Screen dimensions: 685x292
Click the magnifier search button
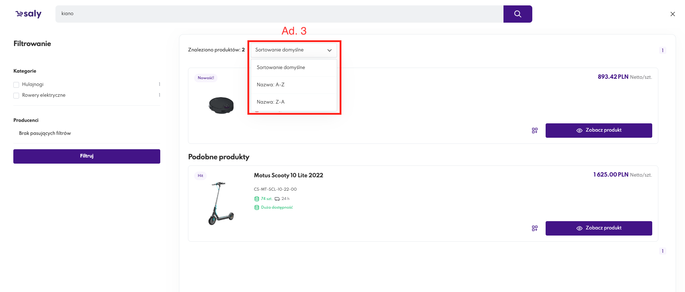(518, 14)
